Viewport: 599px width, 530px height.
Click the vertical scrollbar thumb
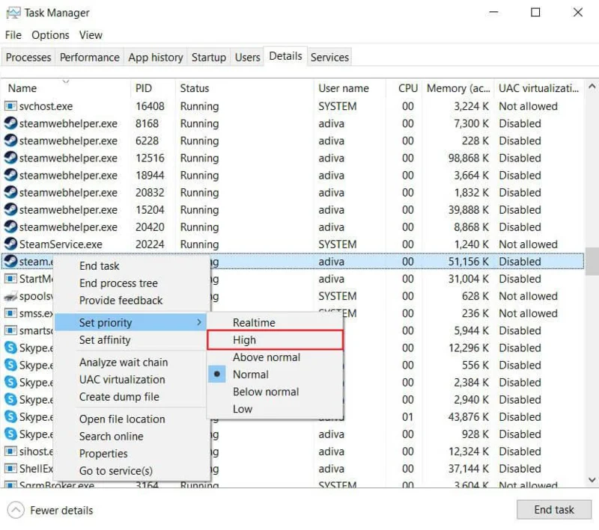[592, 261]
